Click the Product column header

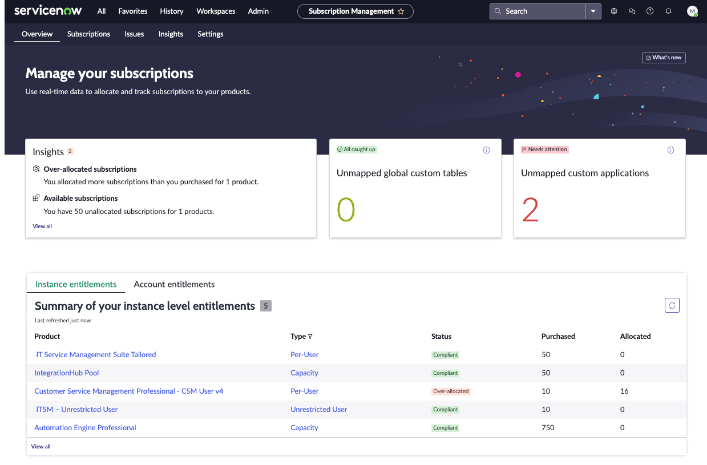pos(47,337)
